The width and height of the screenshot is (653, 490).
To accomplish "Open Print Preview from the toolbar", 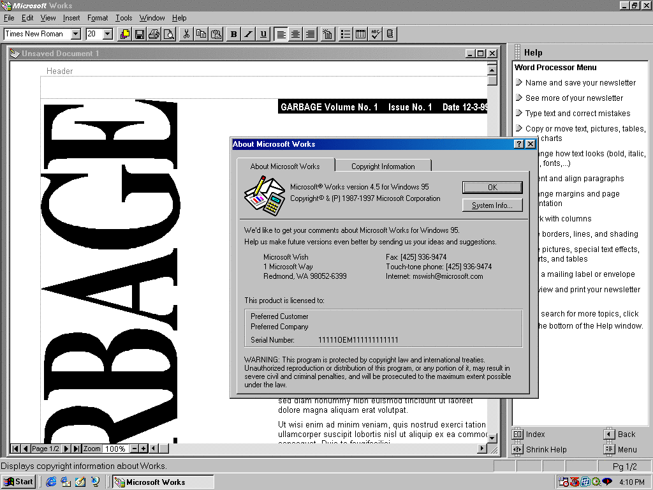I will pos(168,34).
